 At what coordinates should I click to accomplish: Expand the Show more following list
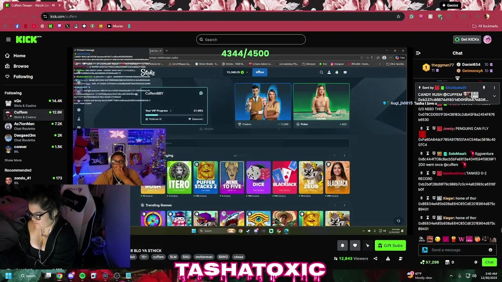[x=13, y=160]
